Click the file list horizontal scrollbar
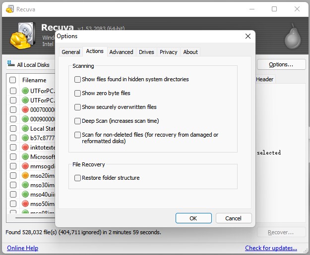 coord(35,218)
